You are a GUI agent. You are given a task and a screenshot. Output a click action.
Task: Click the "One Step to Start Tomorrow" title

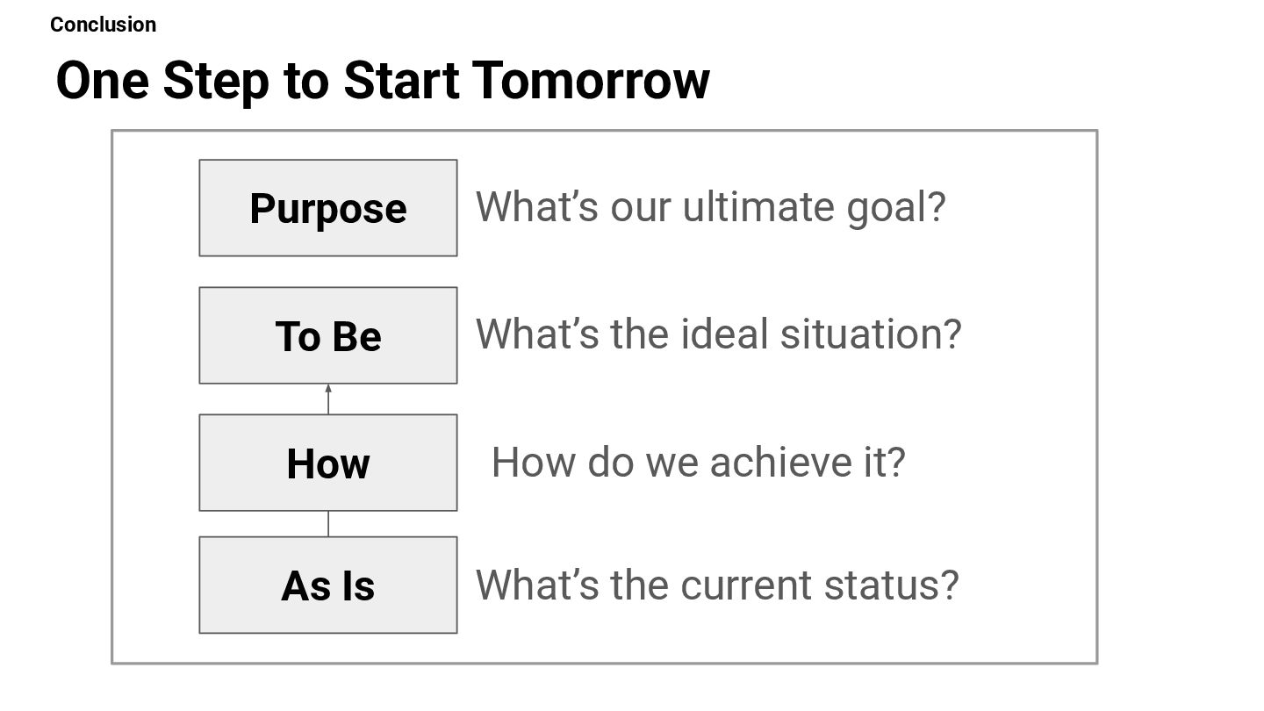383,81
